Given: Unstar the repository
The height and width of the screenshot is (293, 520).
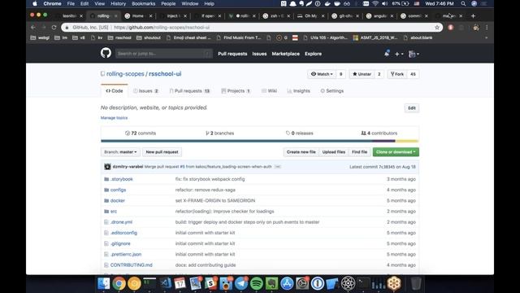Looking at the screenshot, I should (x=362, y=74).
